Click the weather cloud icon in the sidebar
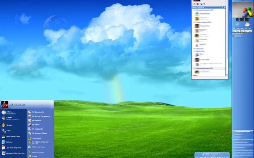 point(247,24)
